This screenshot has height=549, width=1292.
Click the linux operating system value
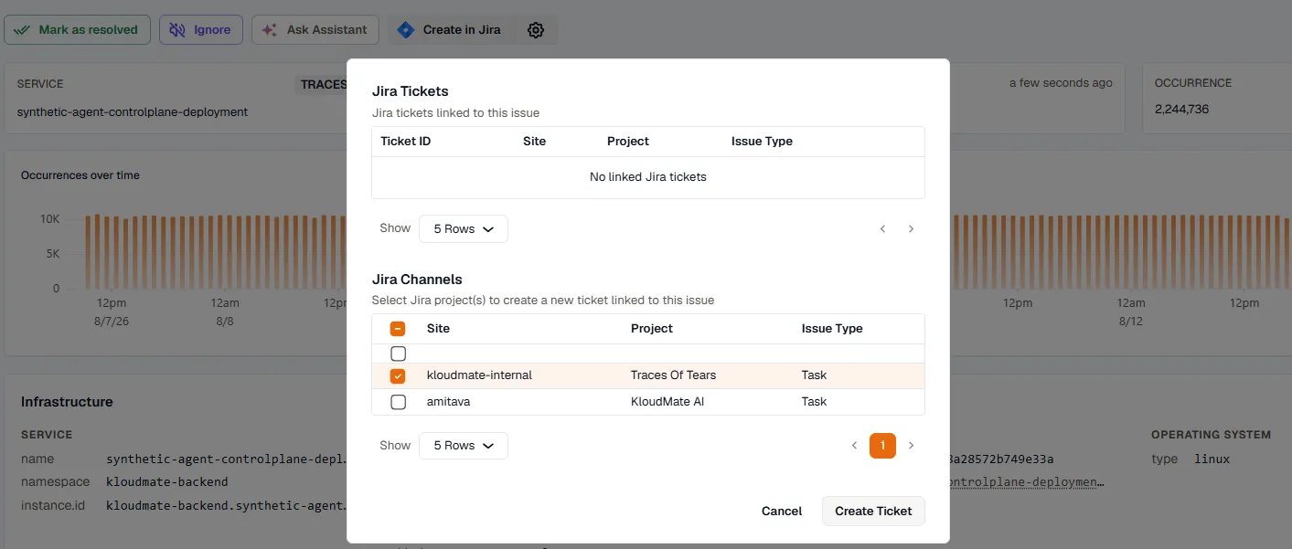click(1212, 459)
